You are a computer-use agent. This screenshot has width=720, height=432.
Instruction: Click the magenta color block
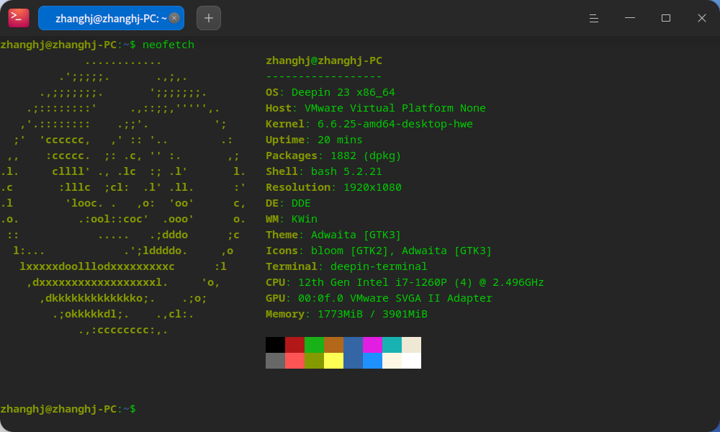372,345
